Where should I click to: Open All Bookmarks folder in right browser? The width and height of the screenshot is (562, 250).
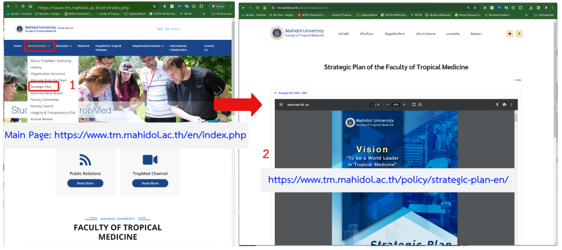[543, 15]
